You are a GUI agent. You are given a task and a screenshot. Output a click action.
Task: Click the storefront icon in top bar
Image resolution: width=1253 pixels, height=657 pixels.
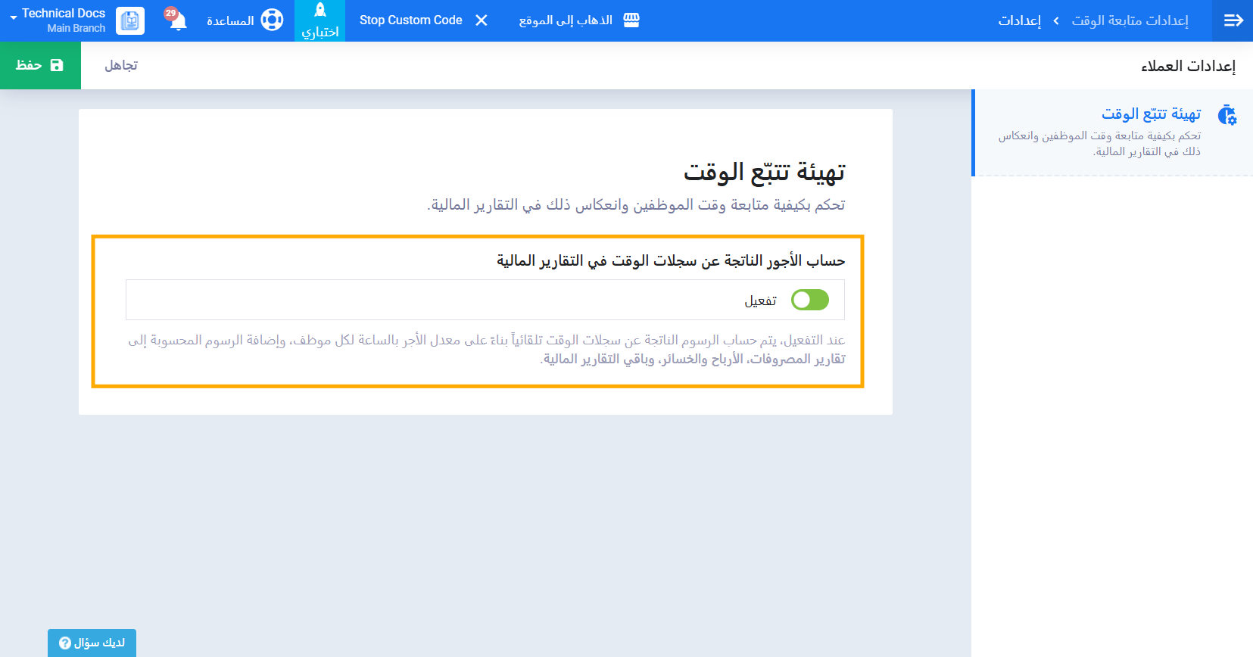tap(631, 20)
